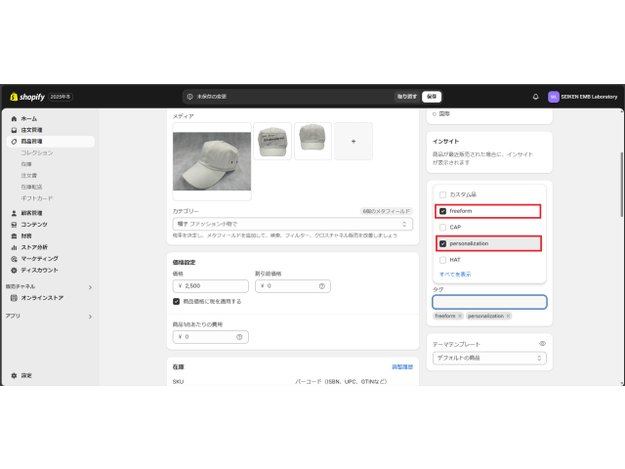
Task: Open ギフトカード submenu item
Action: [37, 198]
